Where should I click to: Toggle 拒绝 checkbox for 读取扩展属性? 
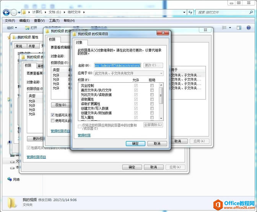tap(152, 104)
